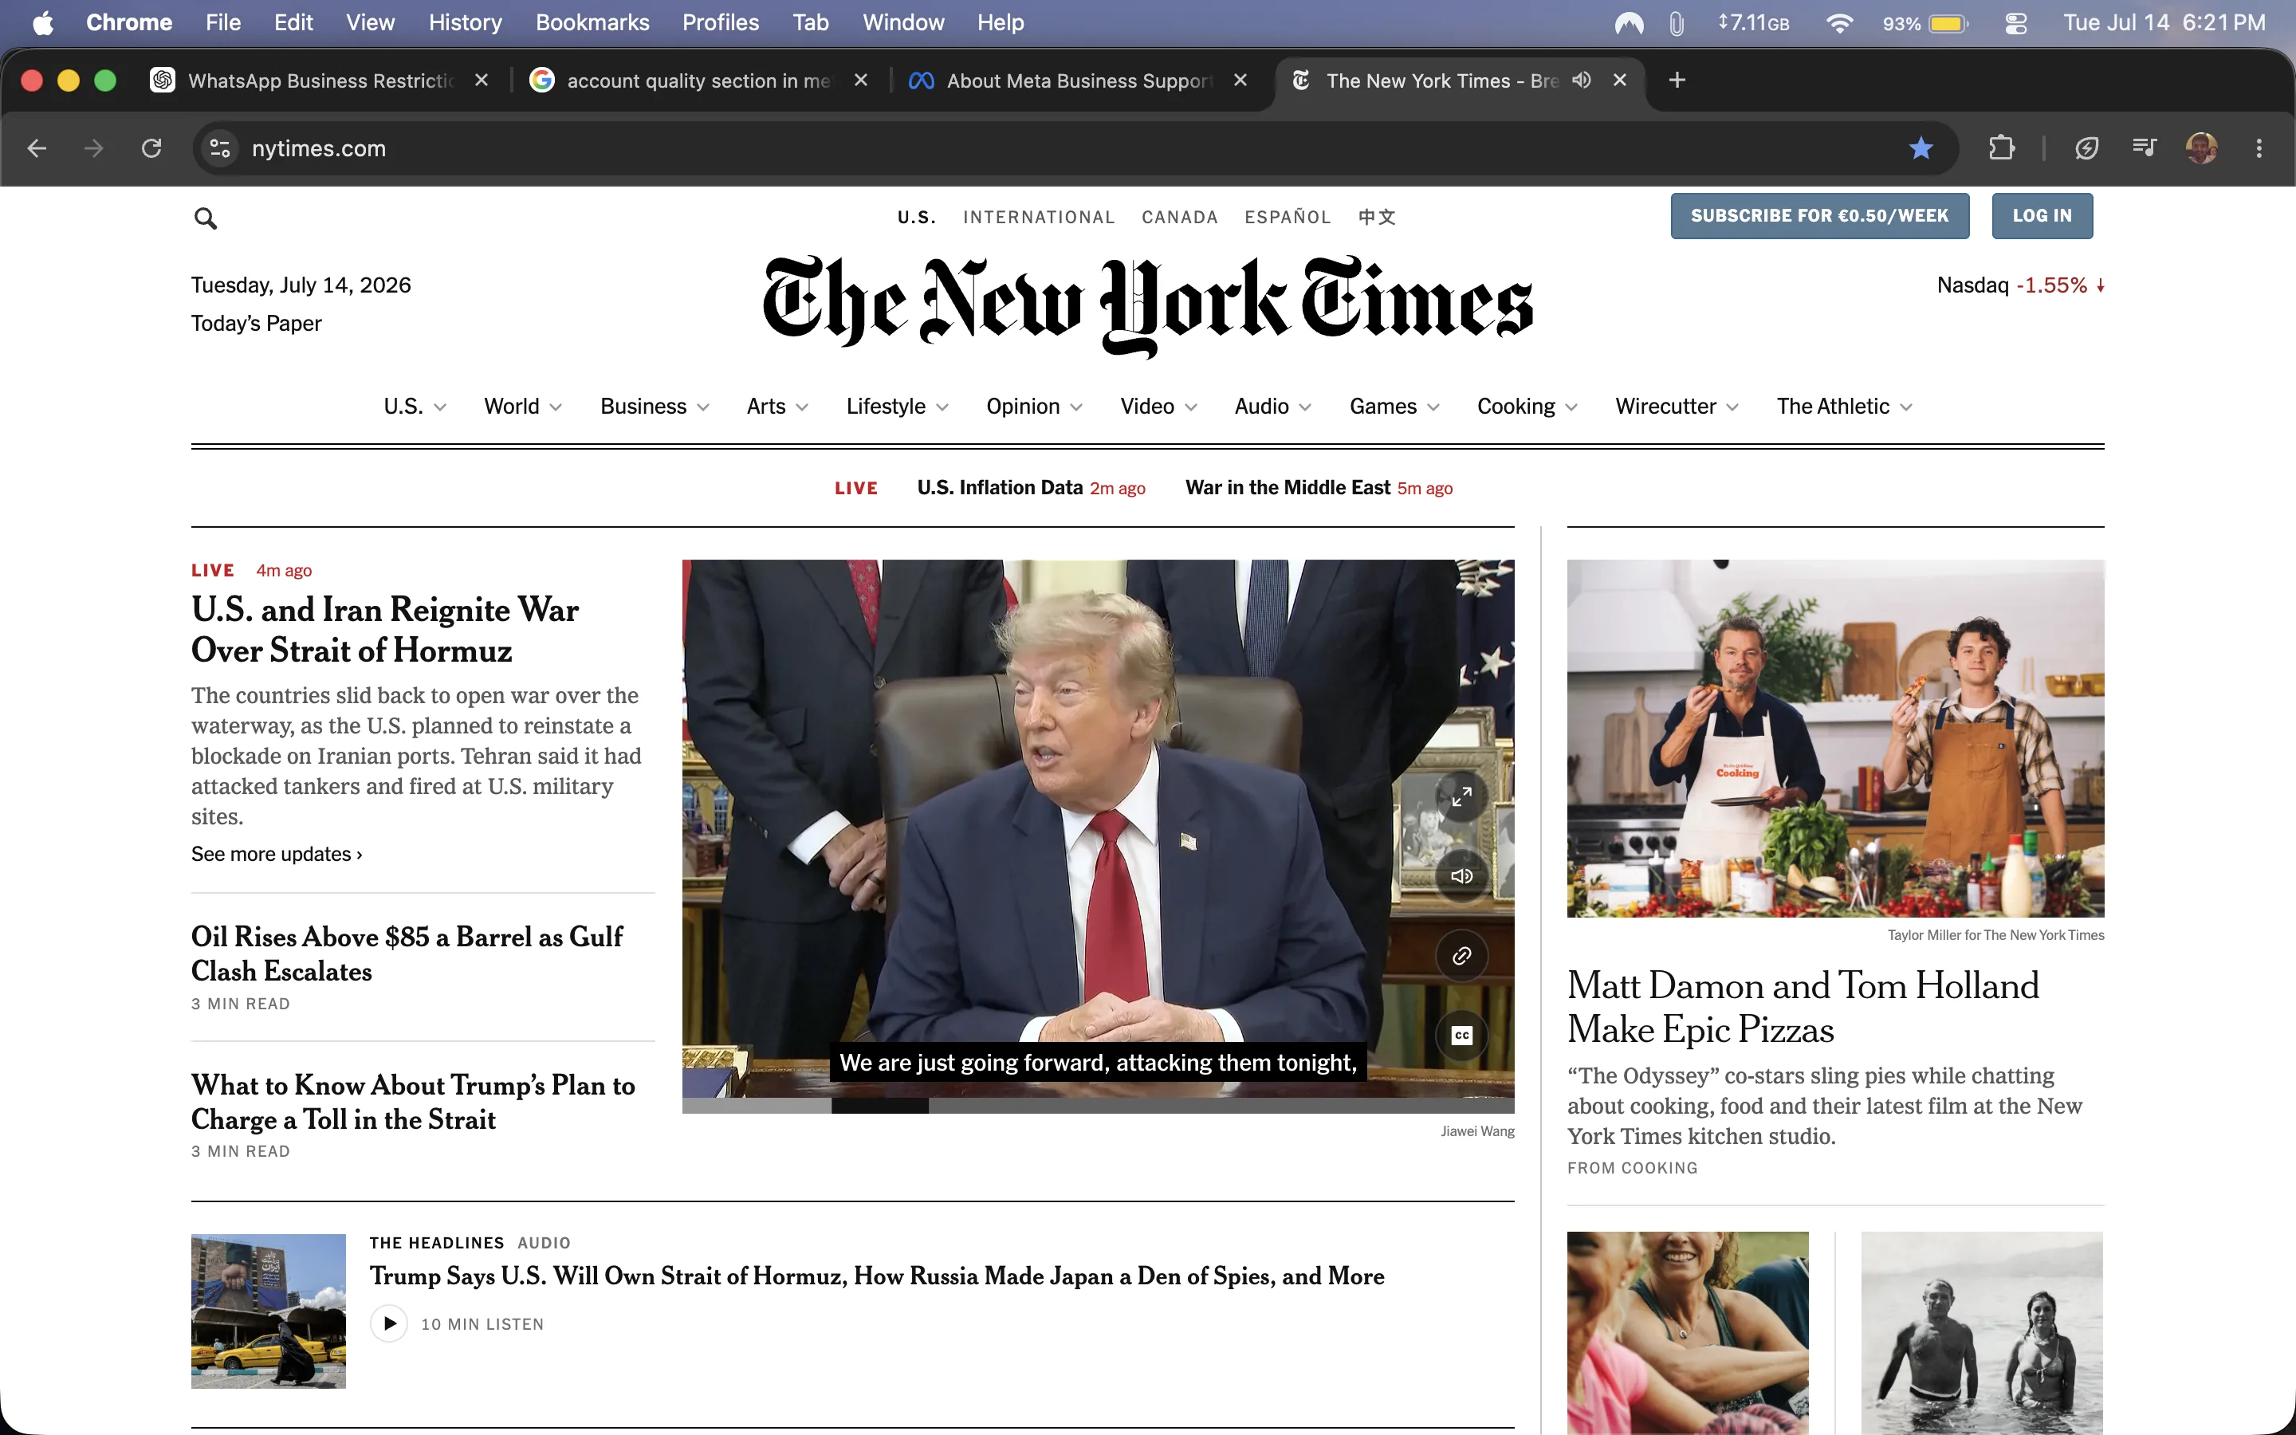Mute the New York Times tab audio
Image resolution: width=2296 pixels, height=1435 pixels.
tap(1581, 80)
